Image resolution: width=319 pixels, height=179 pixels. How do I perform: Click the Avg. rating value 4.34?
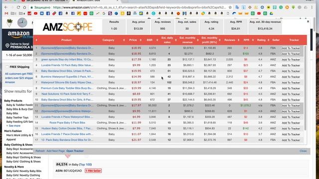click(211, 29)
